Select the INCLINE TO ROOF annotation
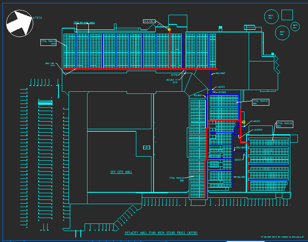 pyautogui.click(x=172, y=82)
